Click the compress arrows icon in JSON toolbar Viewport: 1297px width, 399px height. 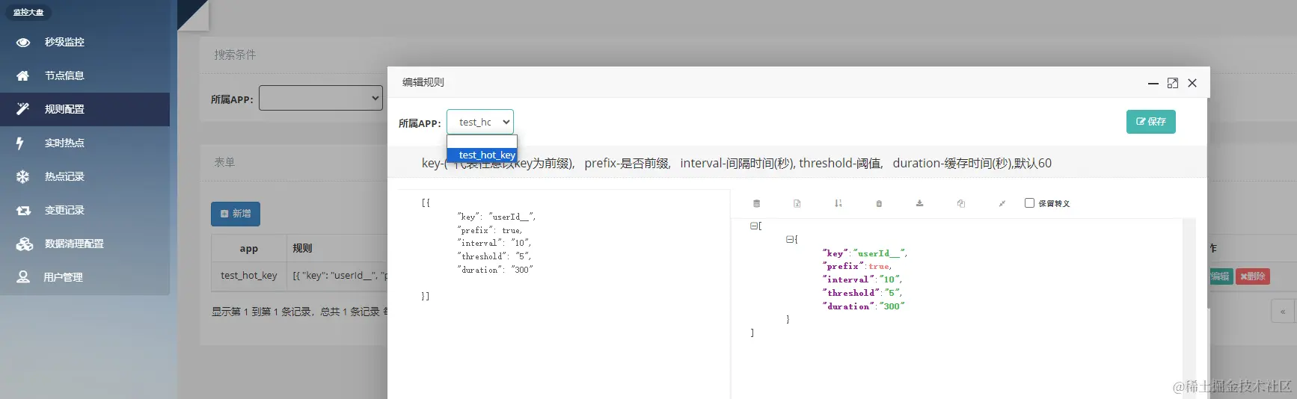(x=1002, y=203)
